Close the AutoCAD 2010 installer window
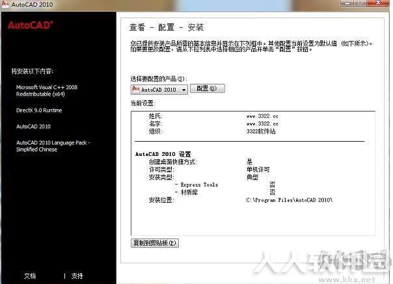This screenshot has height=284, width=393. point(378,3)
